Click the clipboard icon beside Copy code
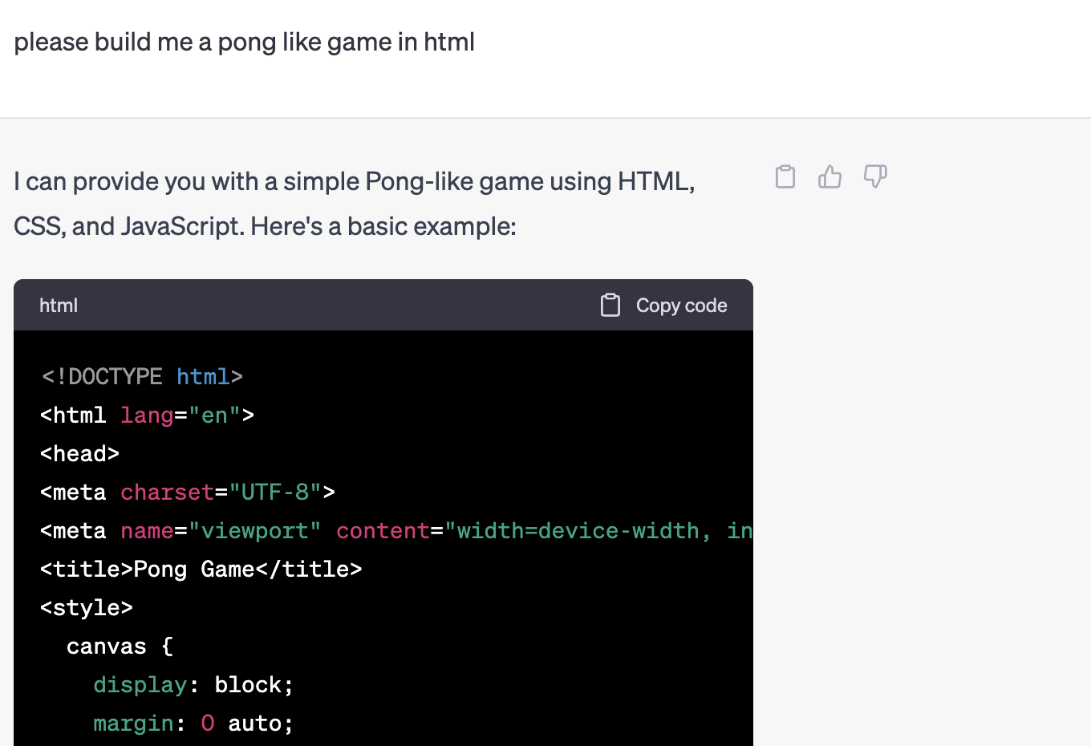Image resolution: width=1091 pixels, height=746 pixels. pyautogui.click(x=610, y=306)
